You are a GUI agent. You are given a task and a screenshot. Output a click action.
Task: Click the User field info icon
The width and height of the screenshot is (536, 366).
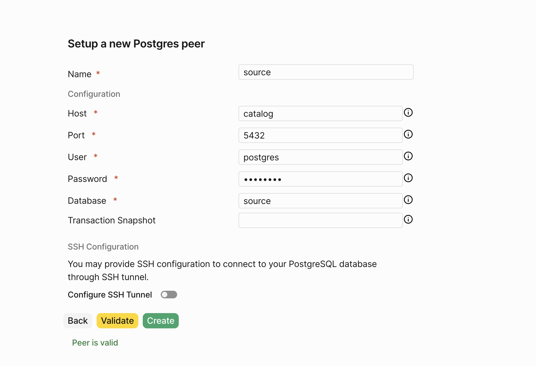click(408, 156)
